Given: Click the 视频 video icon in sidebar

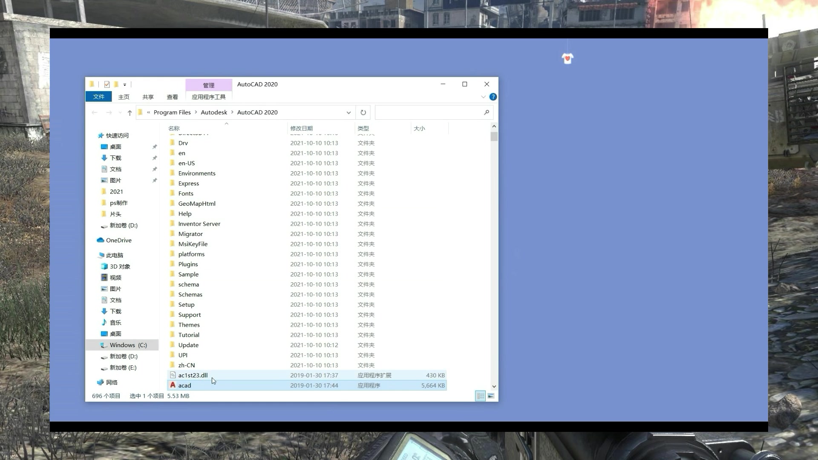Looking at the screenshot, I should click(x=104, y=277).
